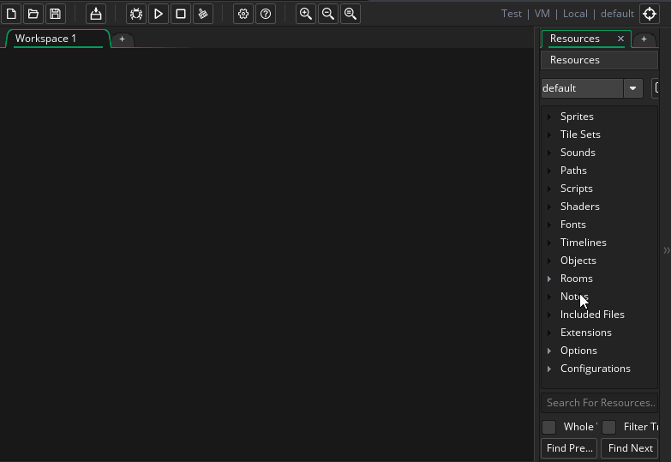Expand the Paths folder arrow

(549, 171)
